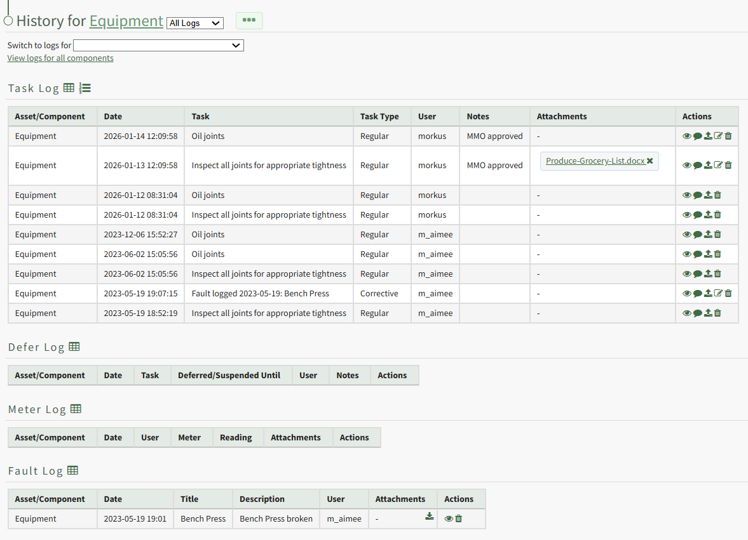Click the numbered list icon beside Task Log
The height and width of the screenshot is (540, 748).
pyautogui.click(x=85, y=88)
